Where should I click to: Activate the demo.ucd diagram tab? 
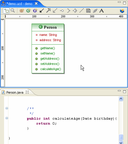coord(19,4)
